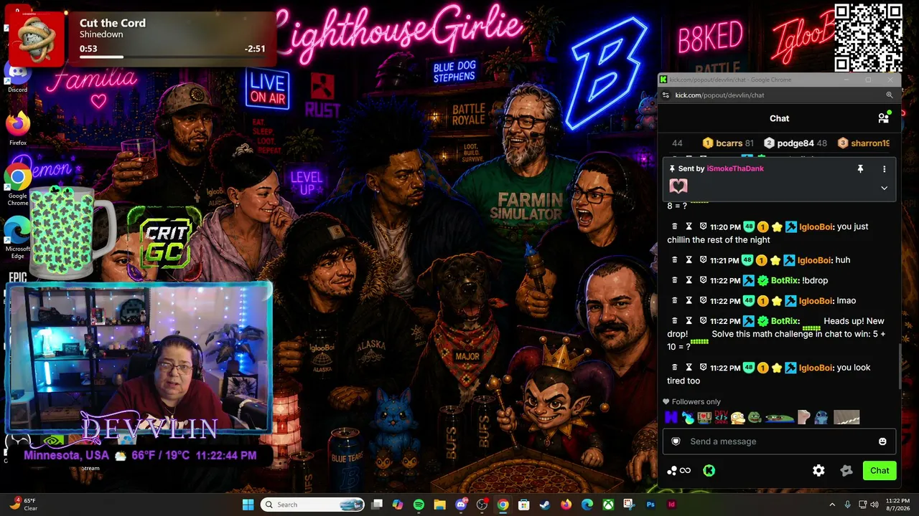Select bcarrs on the leaderboard
919x516 pixels.
(729, 143)
